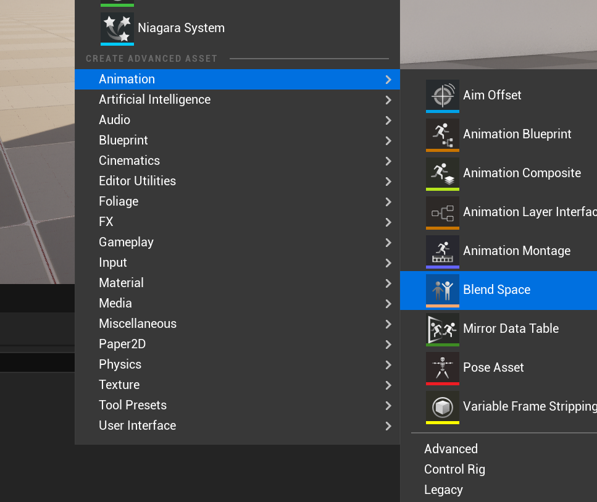
Task: Click the Blend Space figures icon
Action: pos(443,290)
